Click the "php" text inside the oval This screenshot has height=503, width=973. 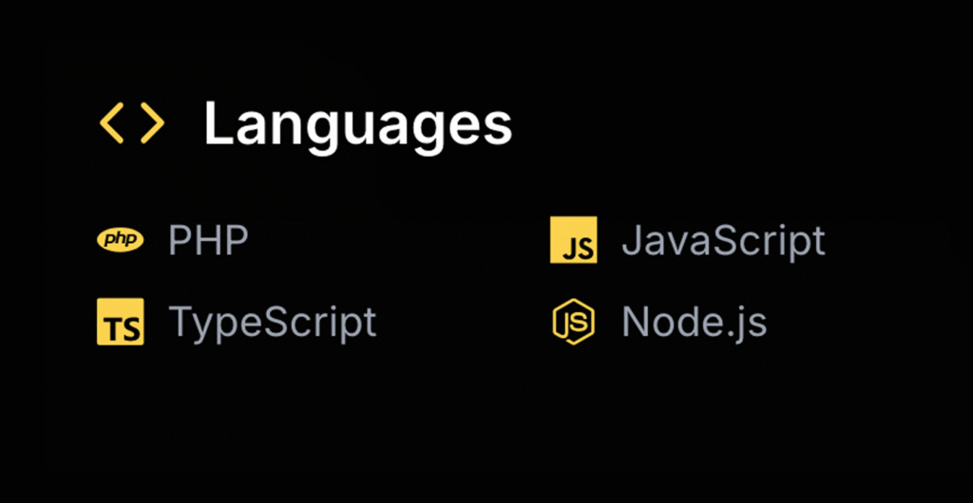pyautogui.click(x=121, y=240)
